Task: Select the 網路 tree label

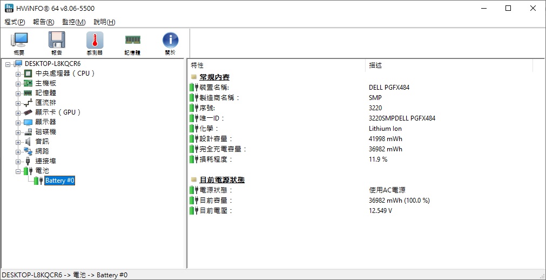Action: pyautogui.click(x=42, y=151)
